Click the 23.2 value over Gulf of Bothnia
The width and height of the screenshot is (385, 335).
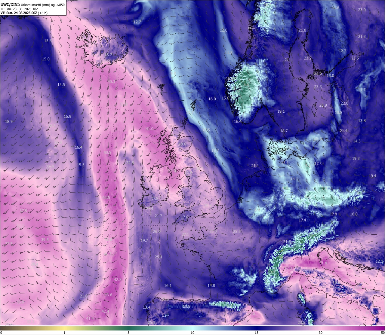click(308, 58)
